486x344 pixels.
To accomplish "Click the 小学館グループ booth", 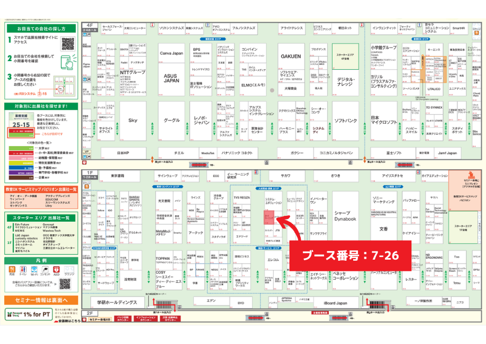I will point(384,56).
